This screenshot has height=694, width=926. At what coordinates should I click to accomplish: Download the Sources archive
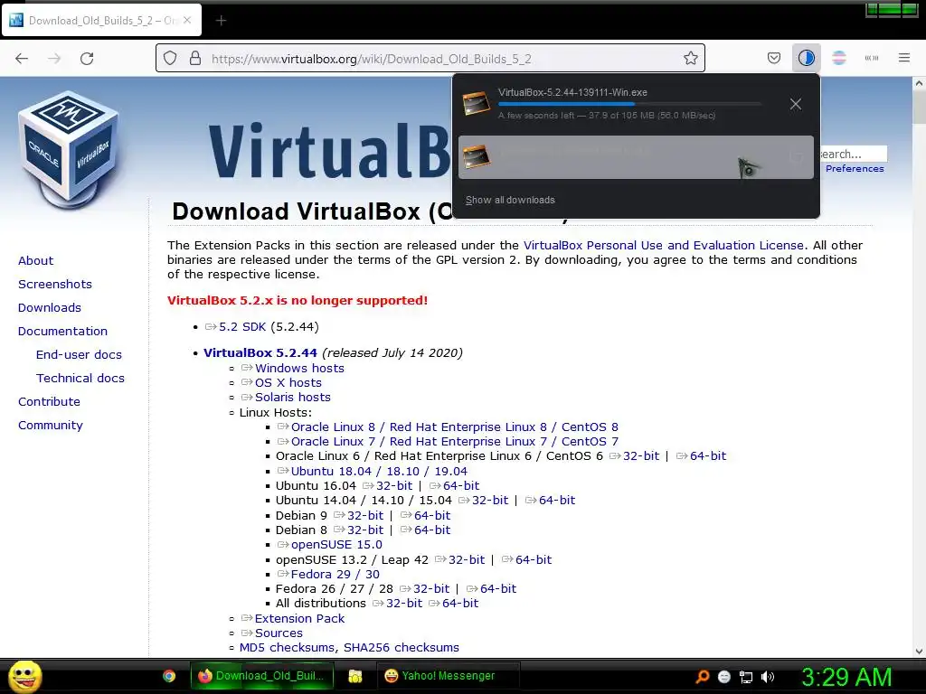point(279,633)
